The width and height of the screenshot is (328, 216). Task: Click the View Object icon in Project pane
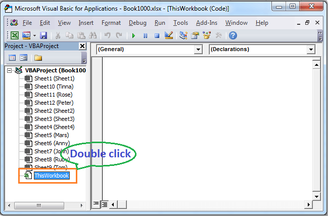[x=23, y=58]
